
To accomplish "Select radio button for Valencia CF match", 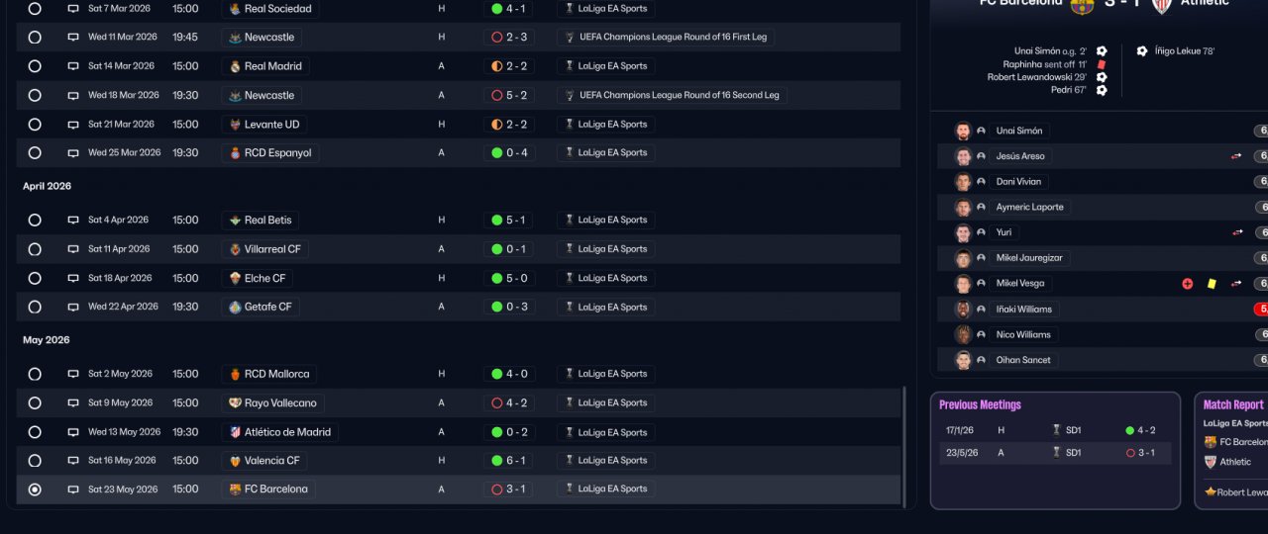I will point(35,461).
